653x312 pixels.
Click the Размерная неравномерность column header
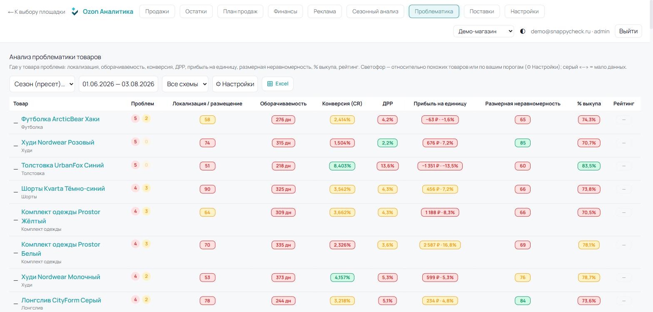pos(523,104)
